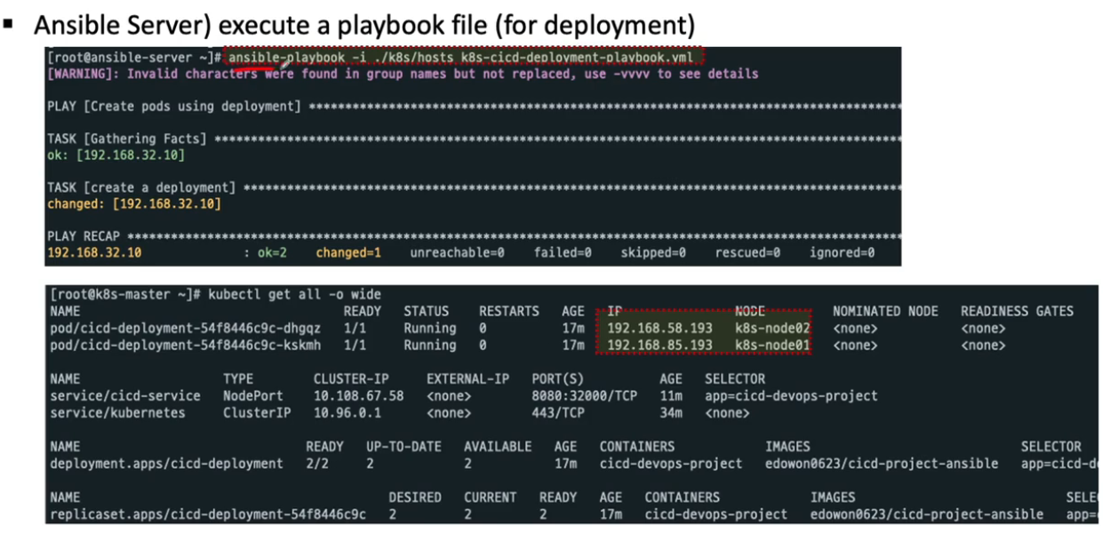Click port '8080:32000/TCP'

click(x=584, y=396)
